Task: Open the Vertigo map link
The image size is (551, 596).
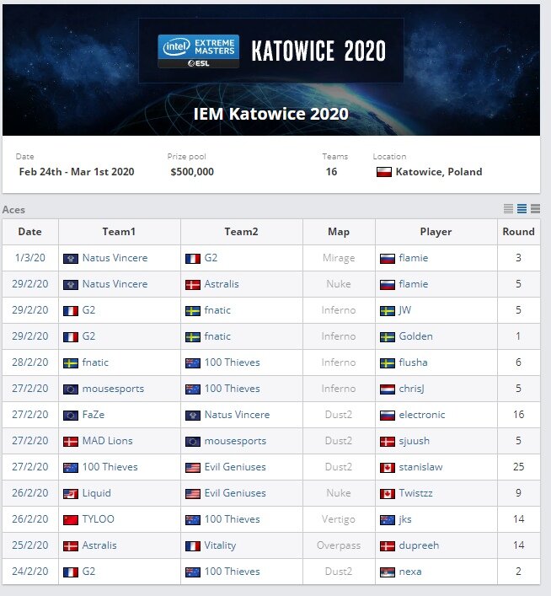Action: click(338, 519)
